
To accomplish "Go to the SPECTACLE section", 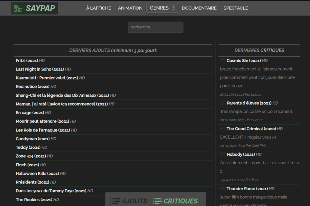I will click(x=236, y=8).
